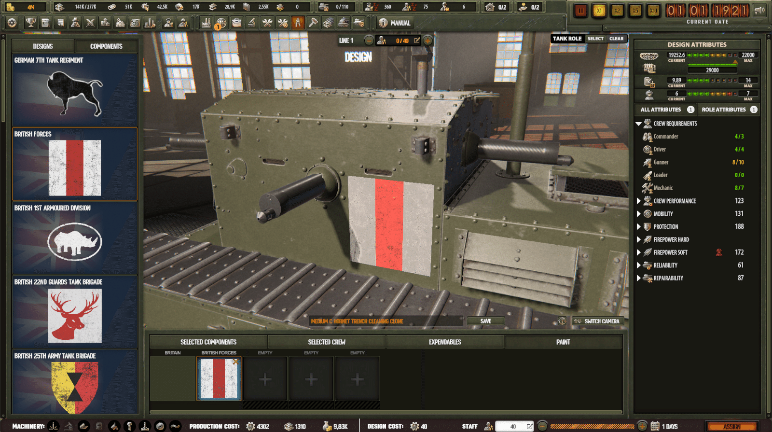Click the saw blade machinery icon

tap(160, 426)
